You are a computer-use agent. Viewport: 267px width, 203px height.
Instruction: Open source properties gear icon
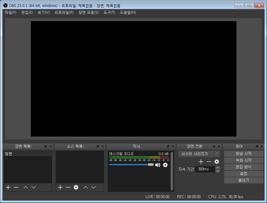[76, 187]
